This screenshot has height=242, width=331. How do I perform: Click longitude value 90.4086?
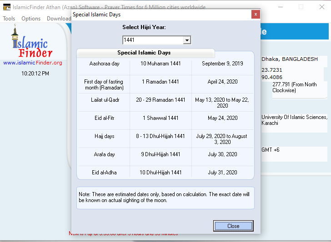click(272, 77)
